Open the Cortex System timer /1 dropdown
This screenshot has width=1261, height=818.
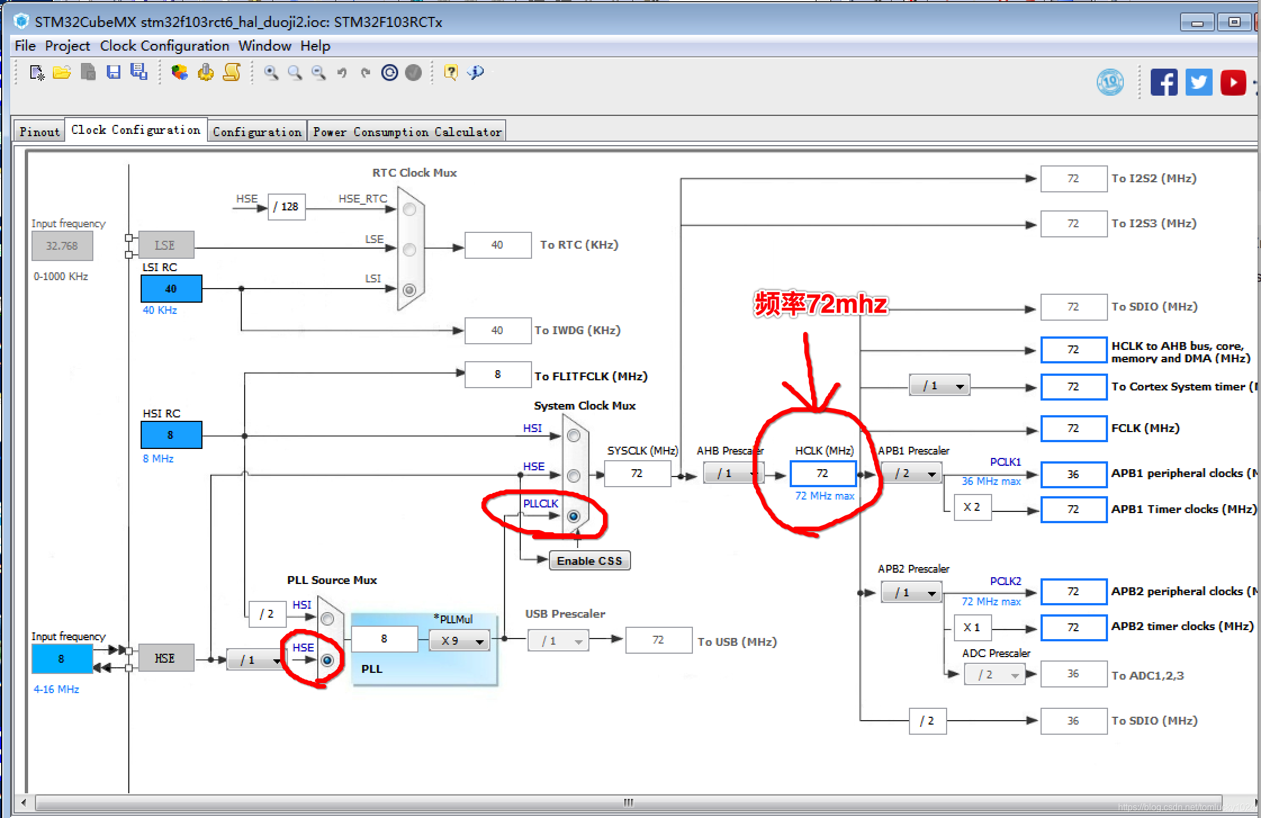[940, 386]
